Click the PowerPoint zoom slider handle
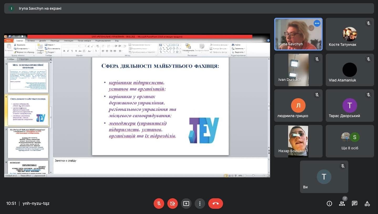The image size is (378, 214). click(253, 175)
